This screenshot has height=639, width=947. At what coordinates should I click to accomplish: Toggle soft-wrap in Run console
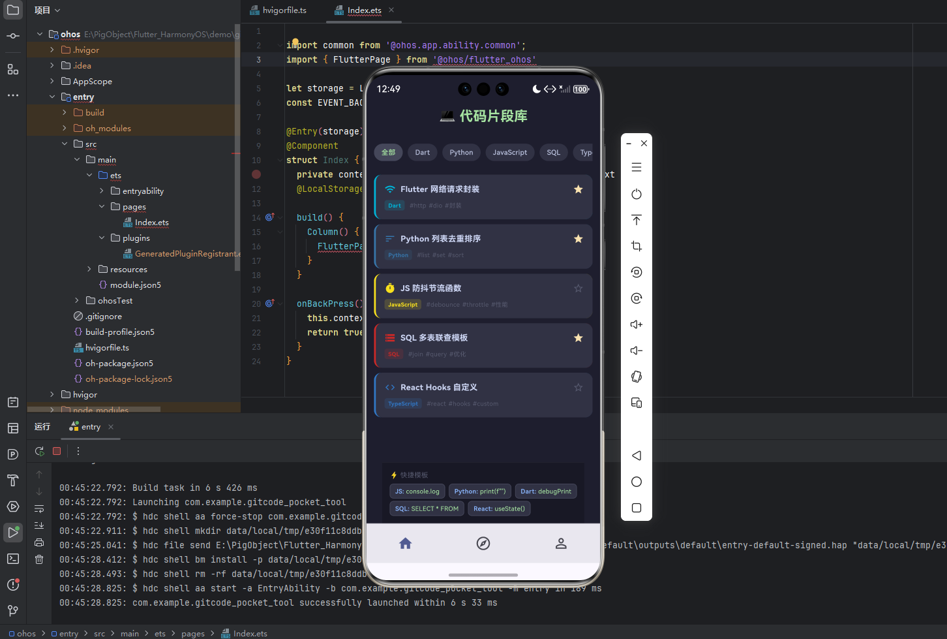pyautogui.click(x=39, y=508)
